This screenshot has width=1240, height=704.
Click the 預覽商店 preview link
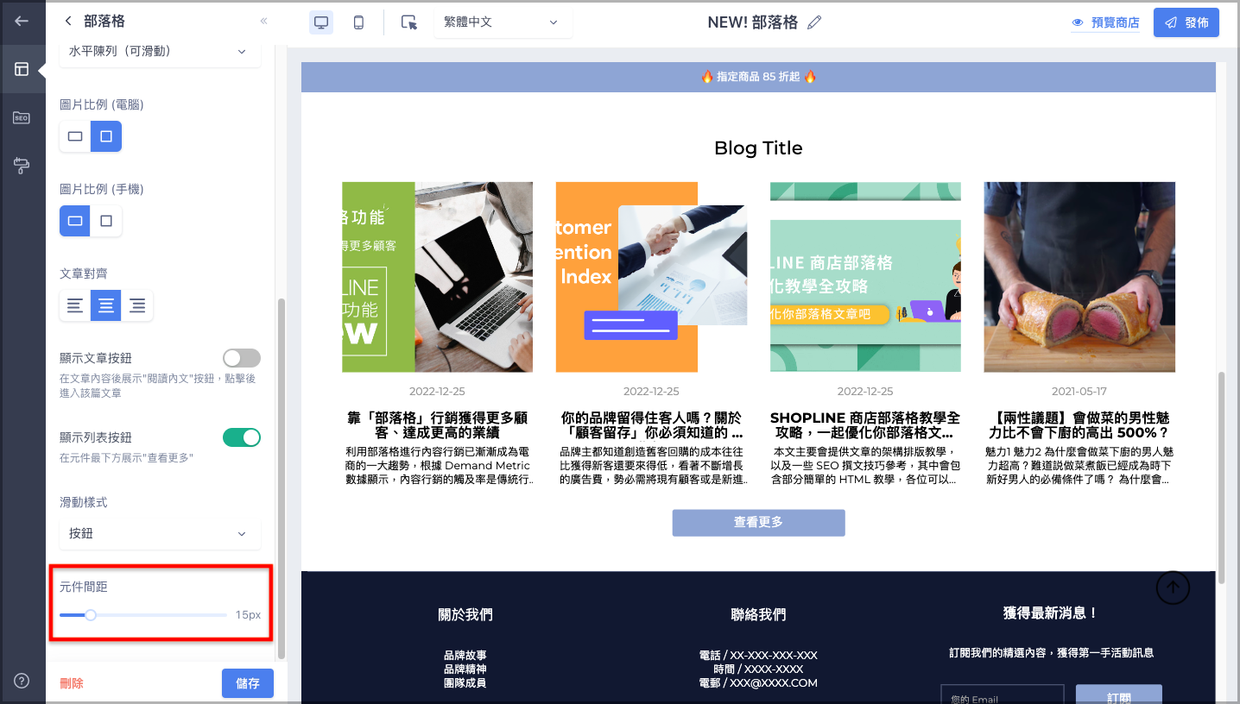[1105, 22]
